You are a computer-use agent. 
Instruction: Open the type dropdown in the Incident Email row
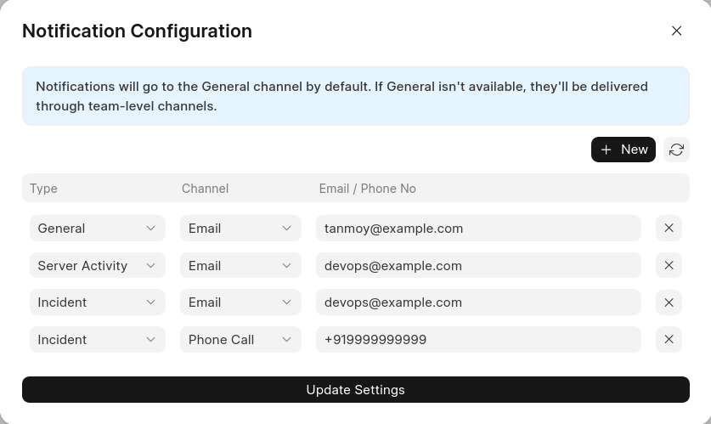[x=97, y=302]
